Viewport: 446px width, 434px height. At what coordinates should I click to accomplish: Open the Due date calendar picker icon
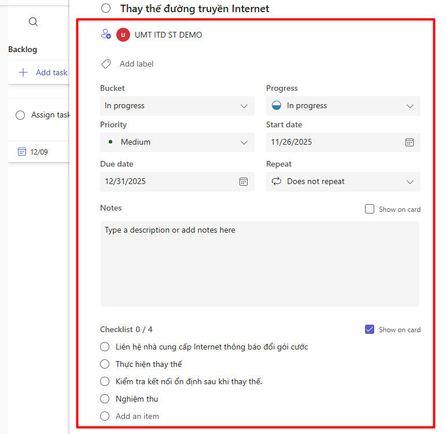coord(244,182)
